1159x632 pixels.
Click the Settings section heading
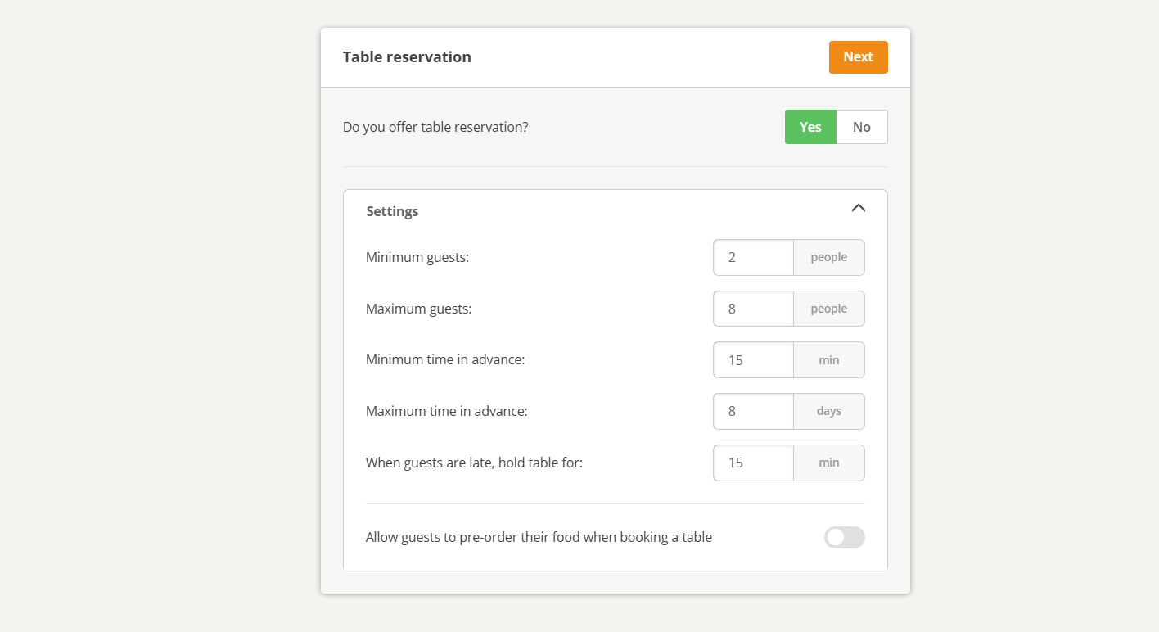point(392,211)
